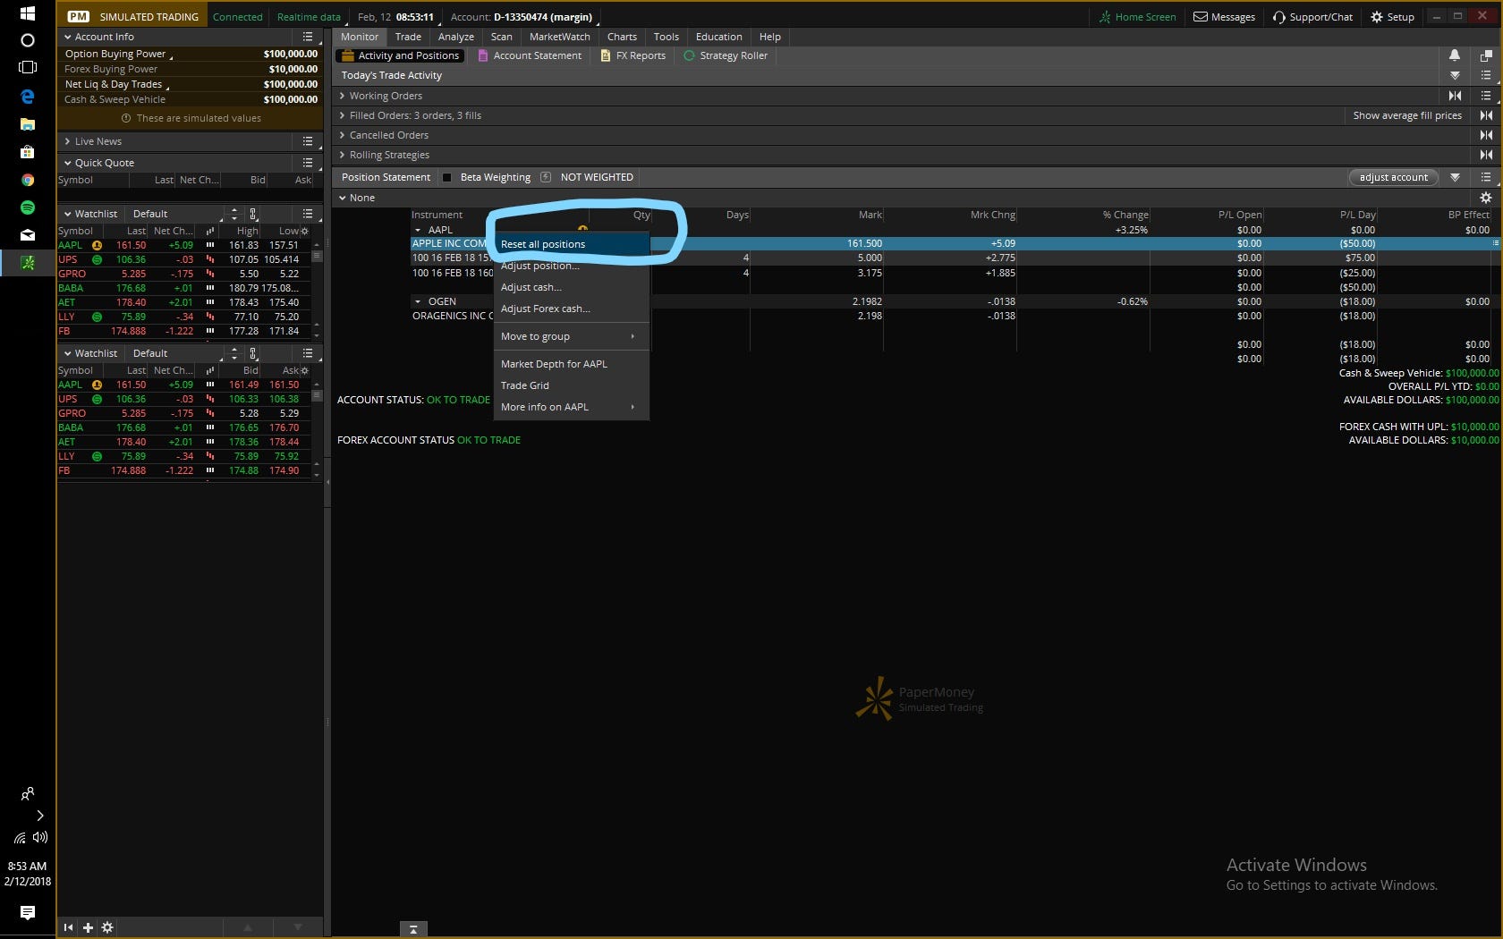The width and height of the screenshot is (1503, 939).
Task: Open the alerts bell icon
Action: [x=1455, y=55]
